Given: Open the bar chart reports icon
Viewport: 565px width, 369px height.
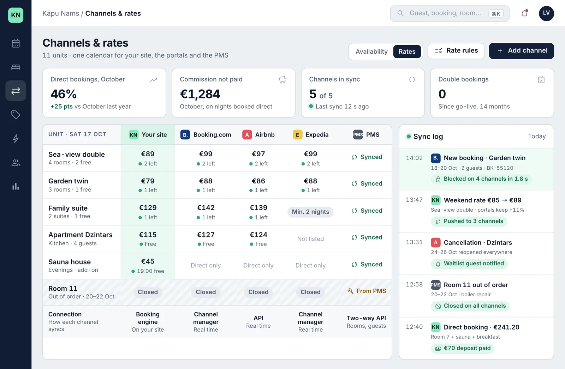Looking at the screenshot, I should coord(16,186).
